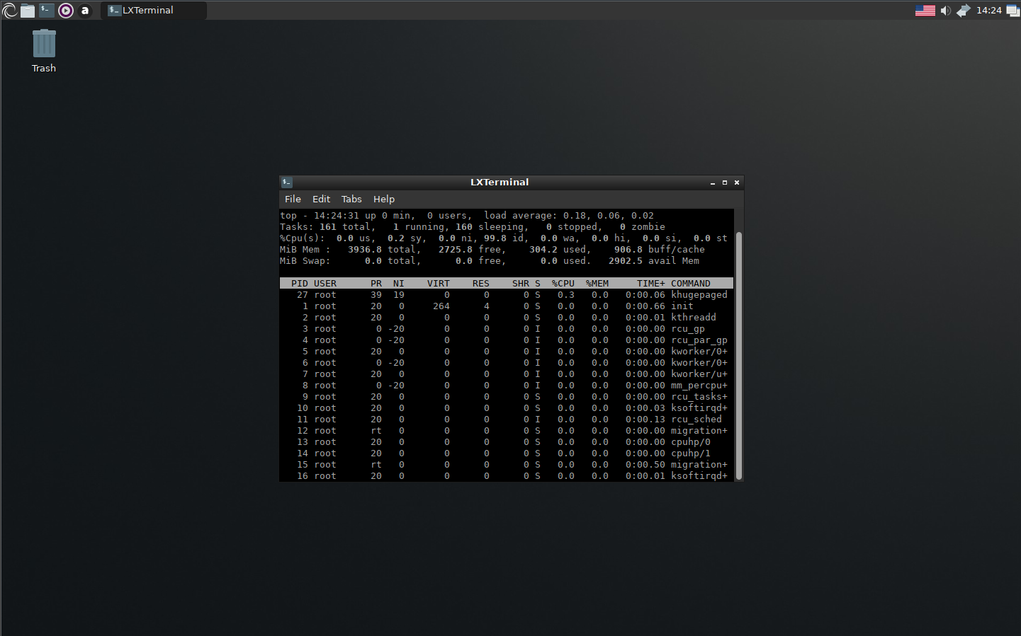Screen dimensions: 1021x636
Task: Launch the file manager from the panel
Action: 28,10
